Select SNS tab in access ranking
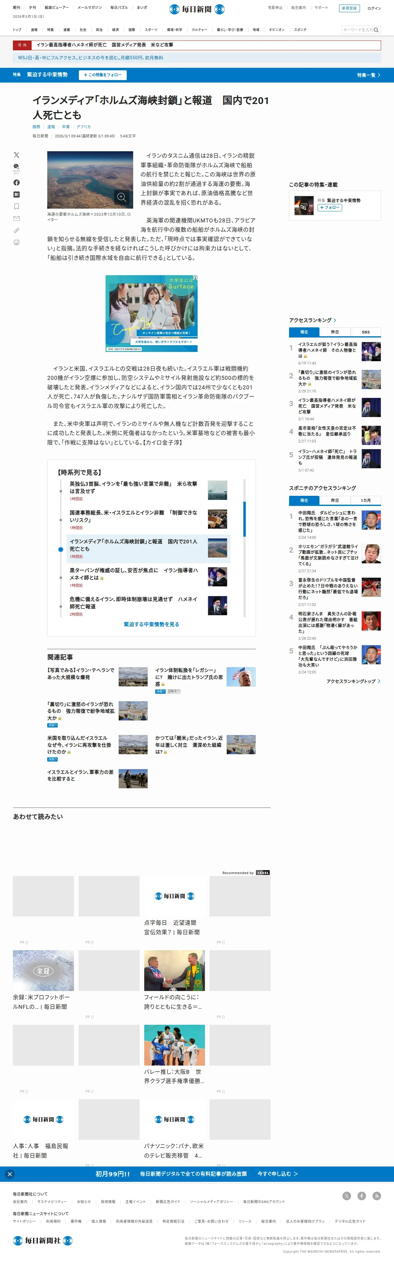The image size is (394, 1261). click(365, 332)
